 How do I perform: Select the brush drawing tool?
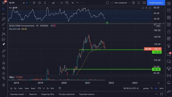3,24
